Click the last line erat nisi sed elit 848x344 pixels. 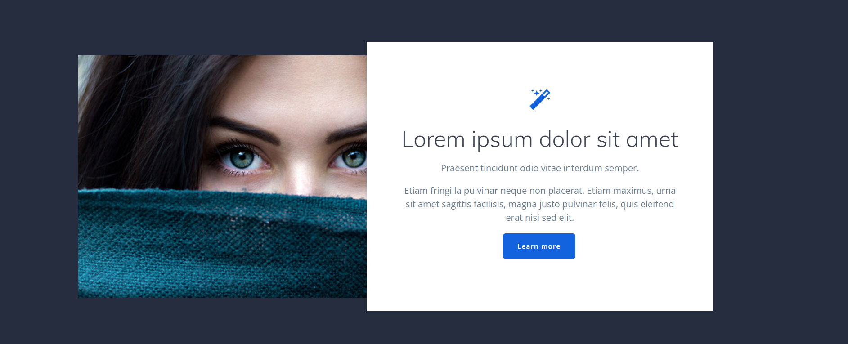[540, 218]
